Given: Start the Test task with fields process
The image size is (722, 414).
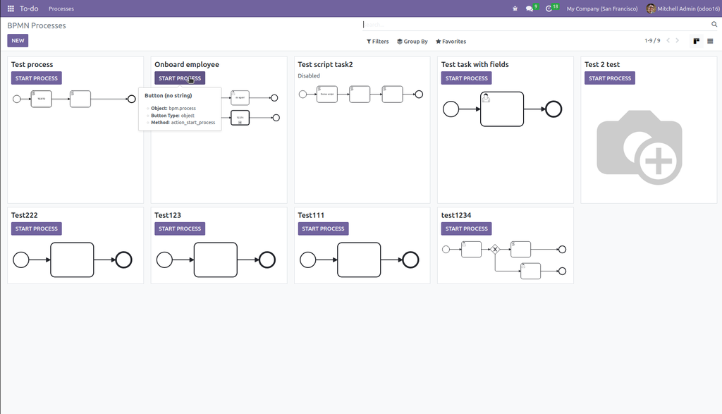Looking at the screenshot, I should (467, 78).
